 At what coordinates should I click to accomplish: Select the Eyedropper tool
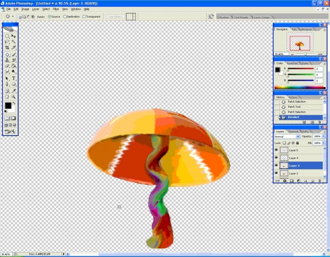(x=13, y=91)
